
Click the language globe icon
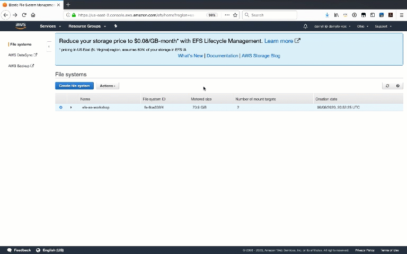pyautogui.click(x=38, y=250)
